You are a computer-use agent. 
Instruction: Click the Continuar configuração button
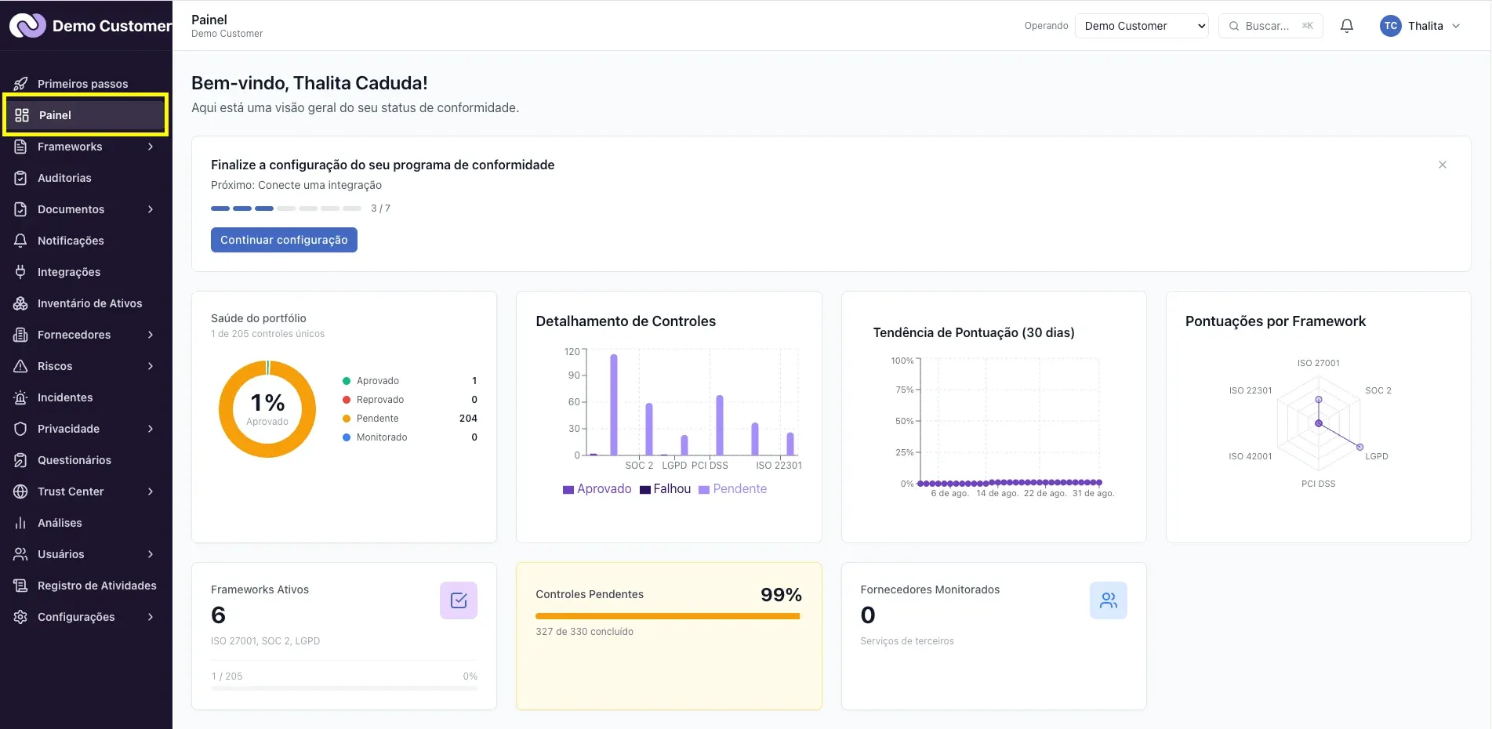click(x=284, y=240)
